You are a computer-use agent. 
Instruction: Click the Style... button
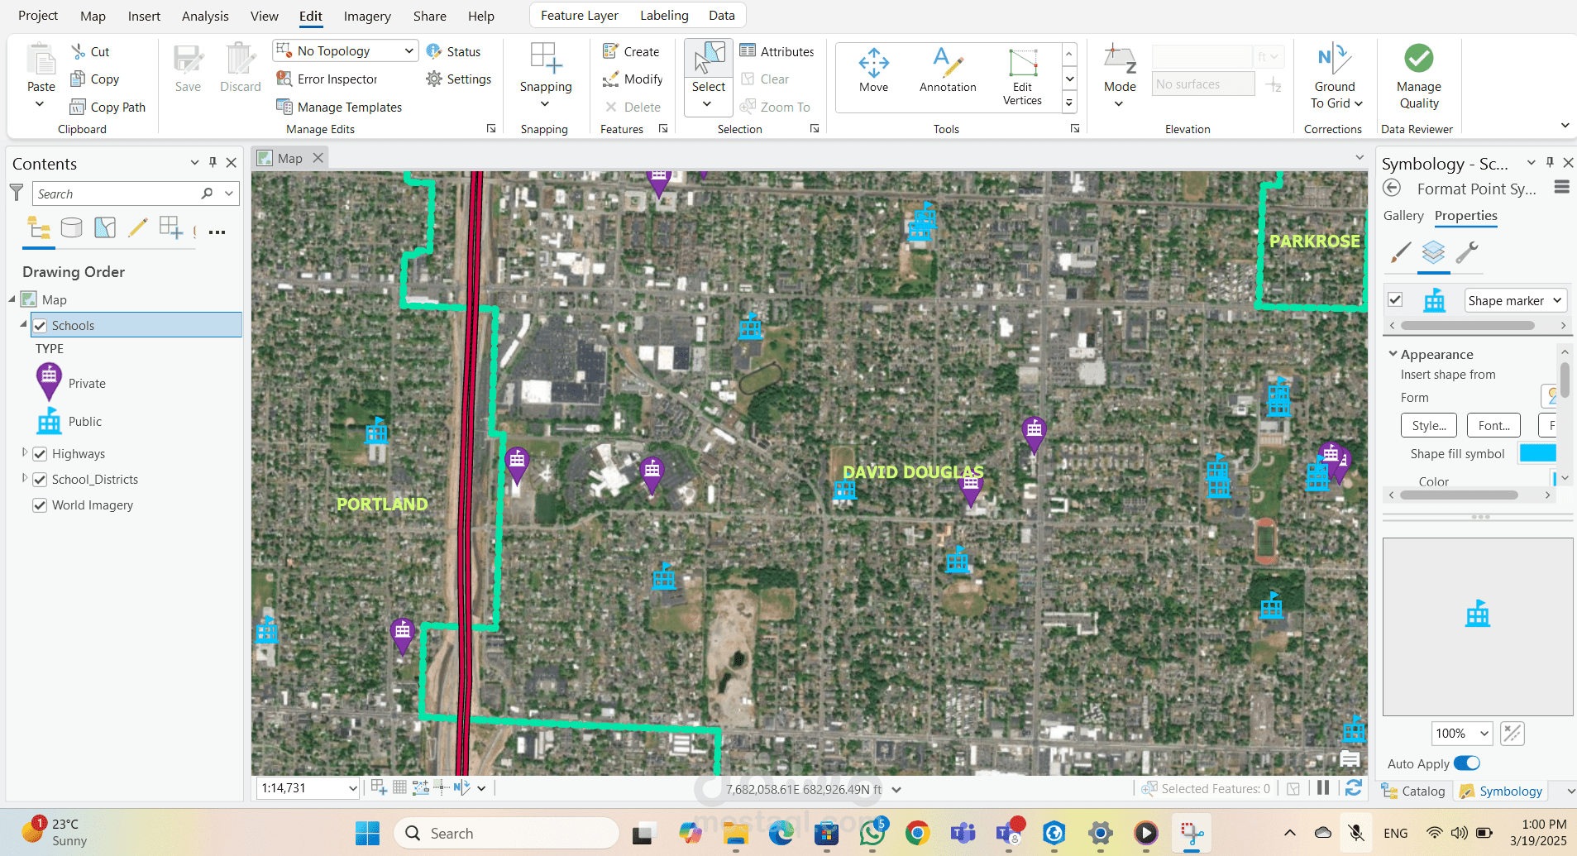click(1429, 426)
